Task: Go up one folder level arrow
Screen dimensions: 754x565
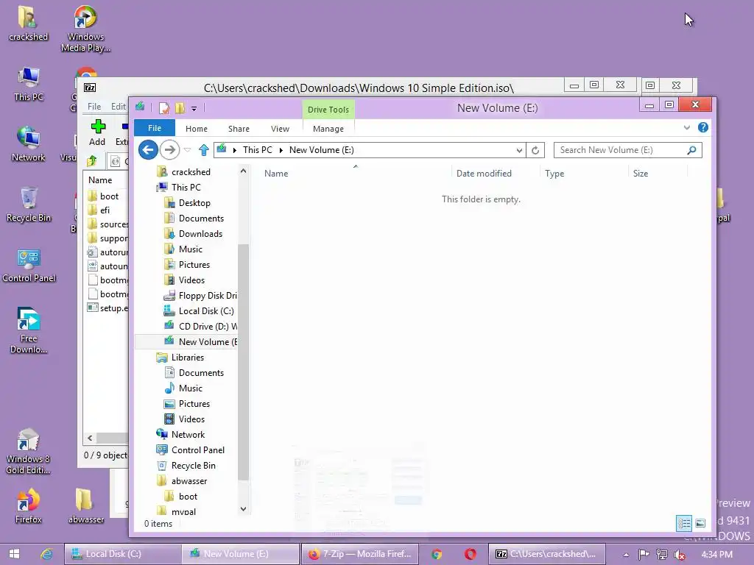Action: point(204,150)
